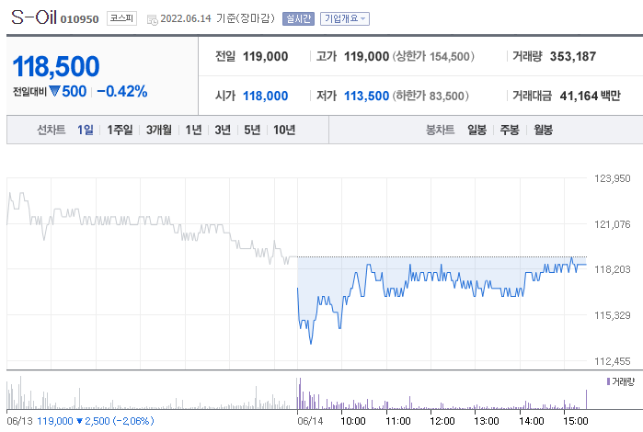Image resolution: width=643 pixels, height=432 pixels.
Task: Open the 기업개요 dropdown
Action: point(344,19)
